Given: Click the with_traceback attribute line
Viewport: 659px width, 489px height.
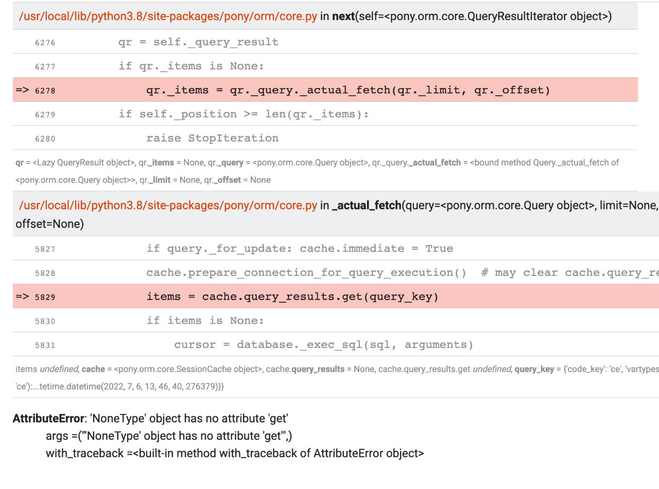Looking at the screenshot, I should pyautogui.click(x=235, y=453).
